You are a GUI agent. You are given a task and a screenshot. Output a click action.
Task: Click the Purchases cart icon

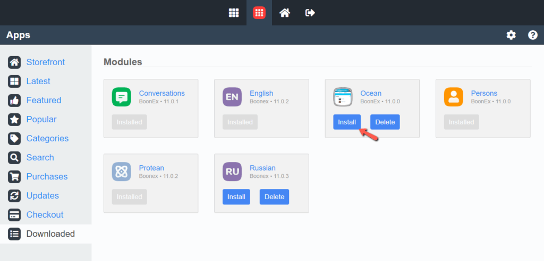pos(14,177)
